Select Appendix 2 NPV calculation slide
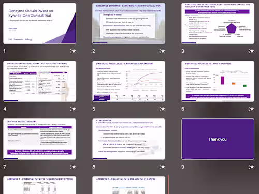The width and height of the screenshot is (259, 194). [x=128, y=185]
